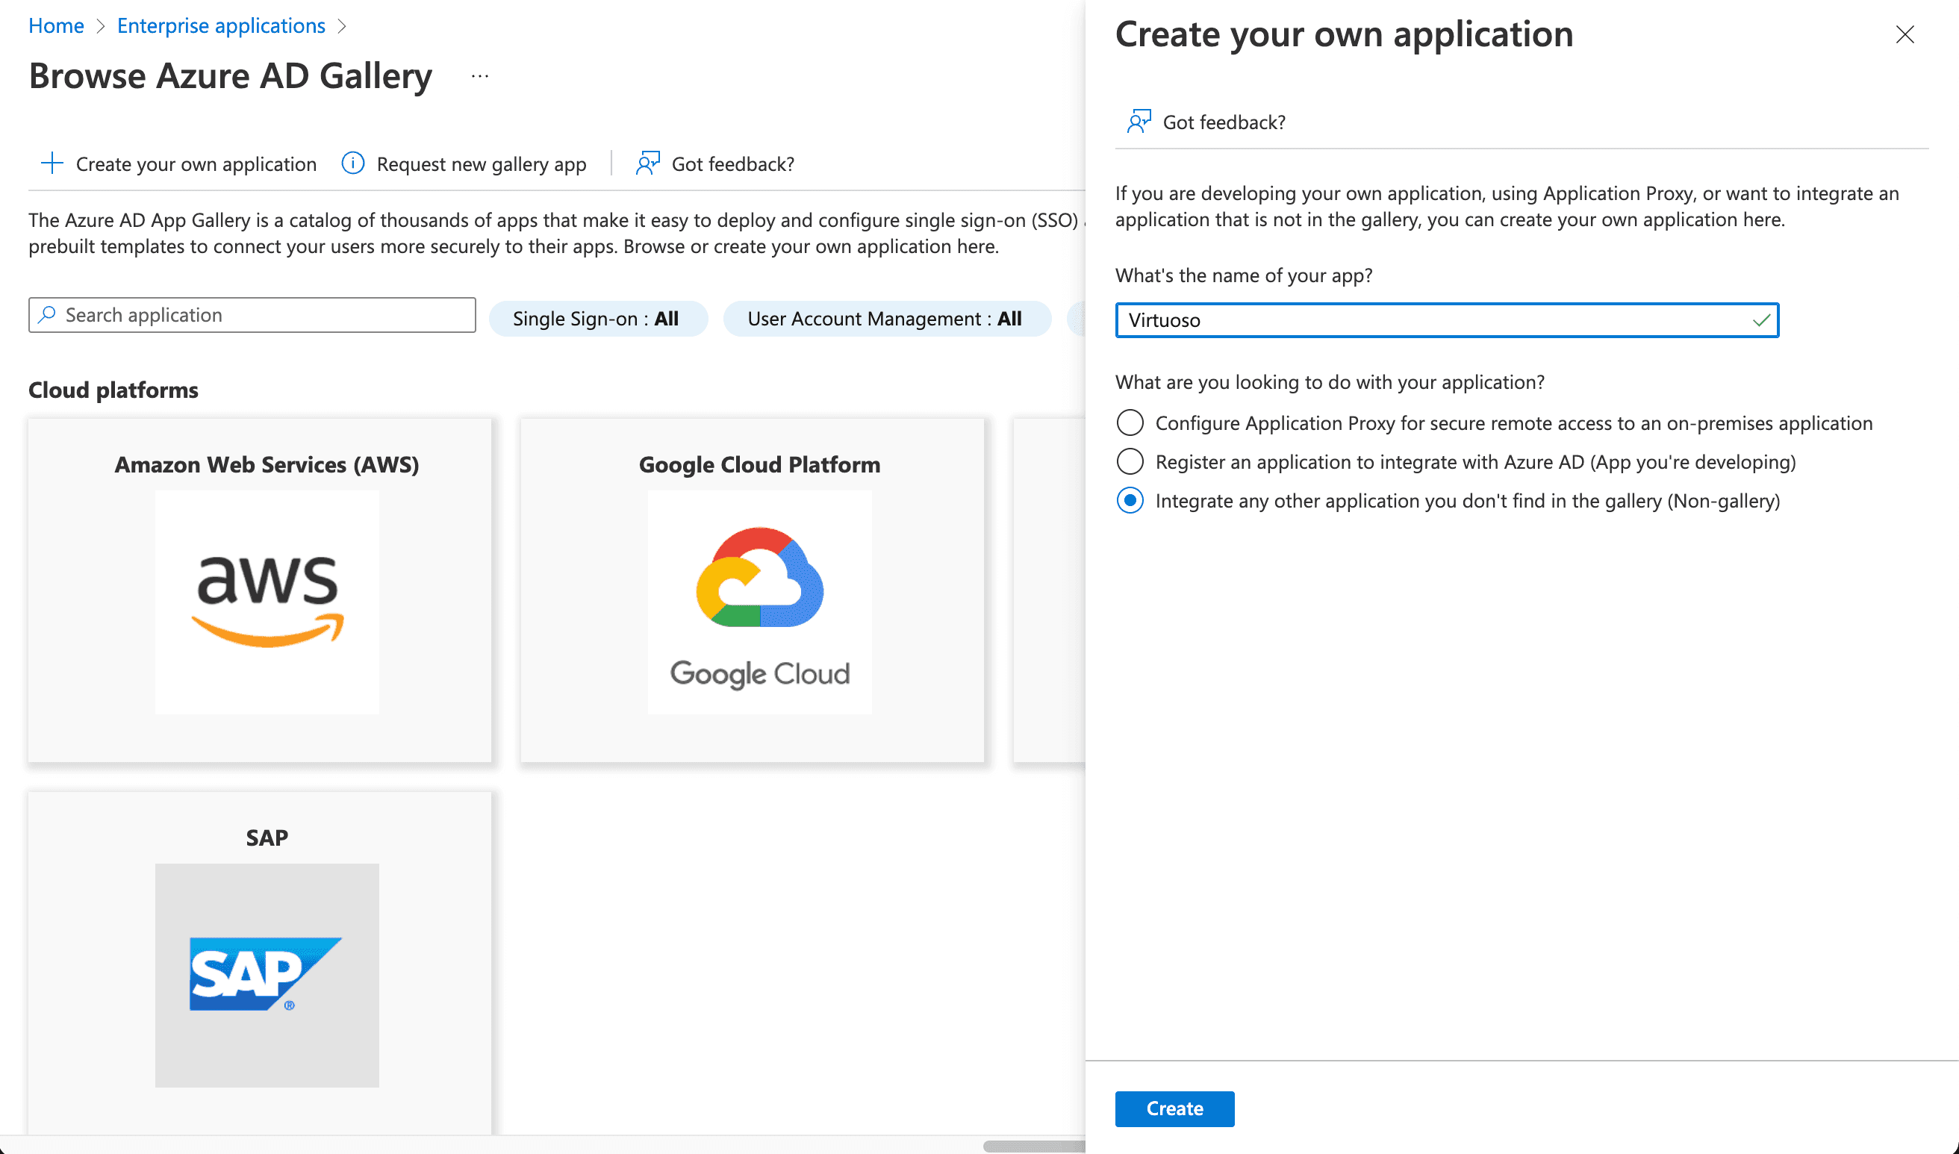
Task: Click the magnifier icon in Search application box
Action: (x=48, y=315)
